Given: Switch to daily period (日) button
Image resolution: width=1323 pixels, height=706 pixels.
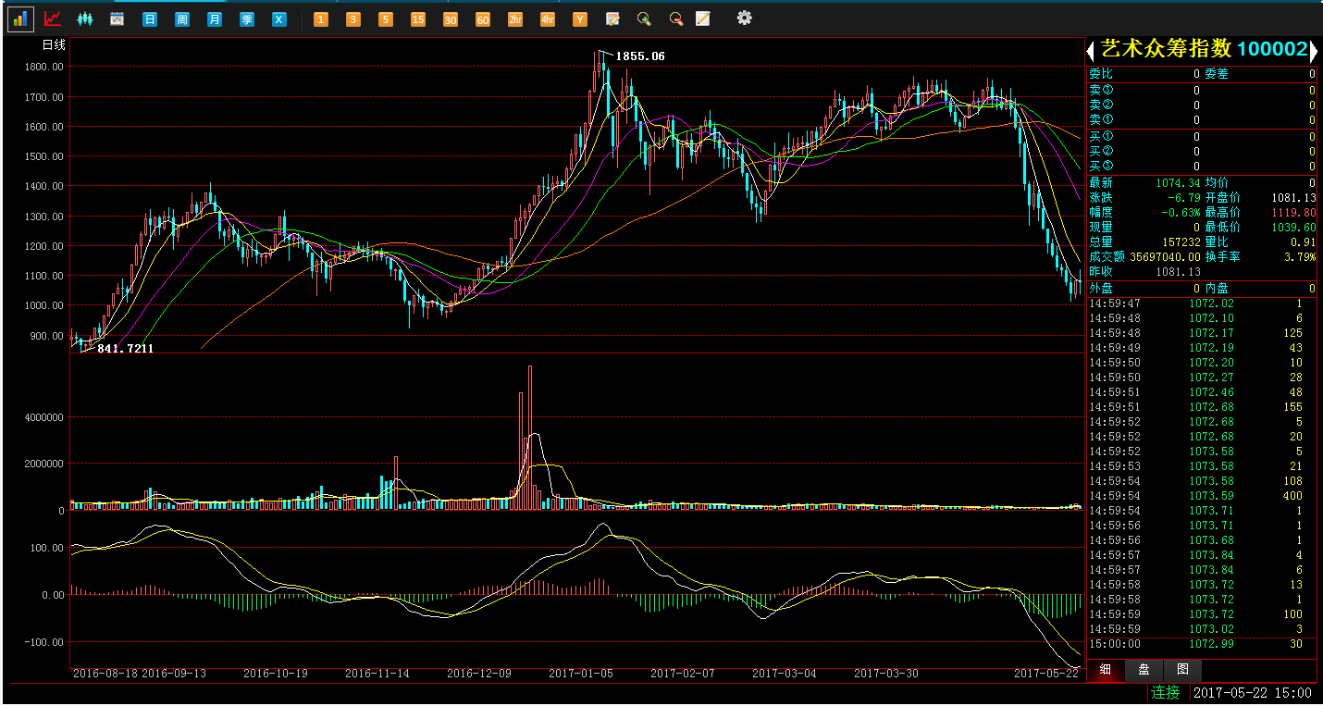Looking at the screenshot, I should click(x=150, y=19).
